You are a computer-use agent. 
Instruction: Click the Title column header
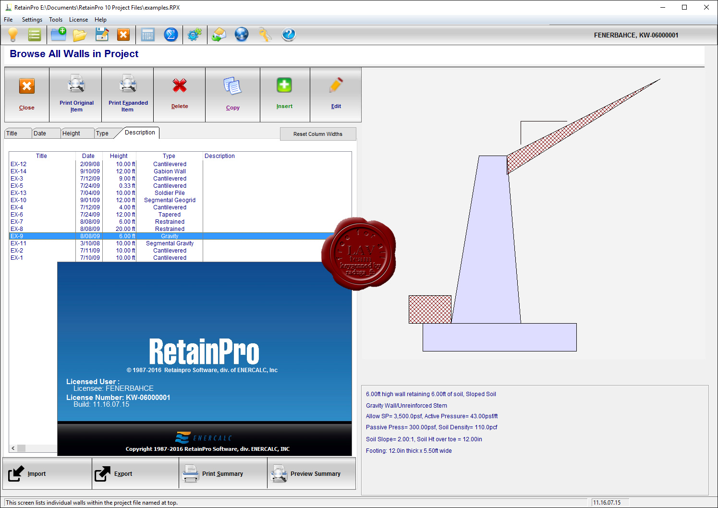point(42,156)
